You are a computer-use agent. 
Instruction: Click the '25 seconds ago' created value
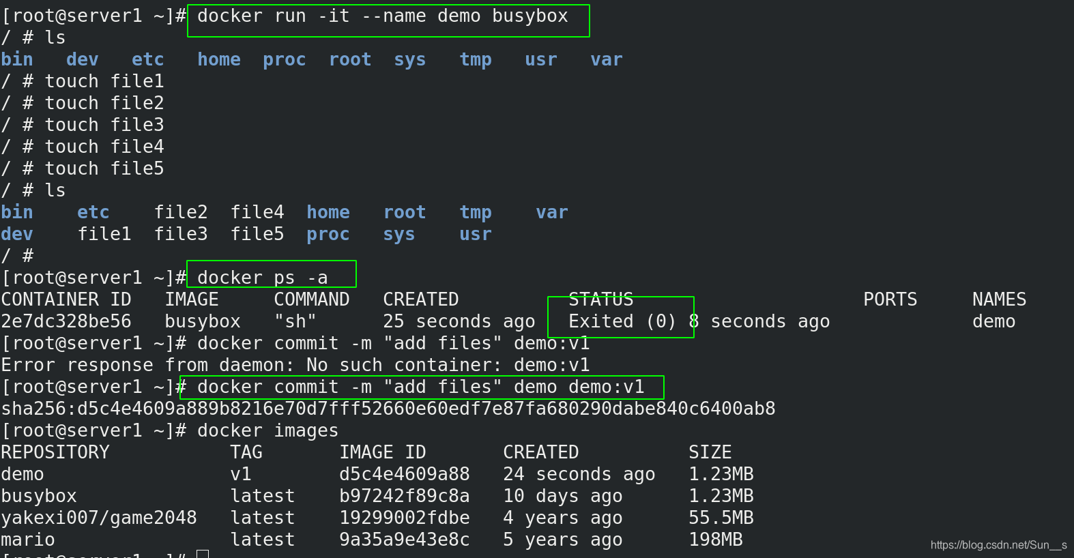point(459,321)
